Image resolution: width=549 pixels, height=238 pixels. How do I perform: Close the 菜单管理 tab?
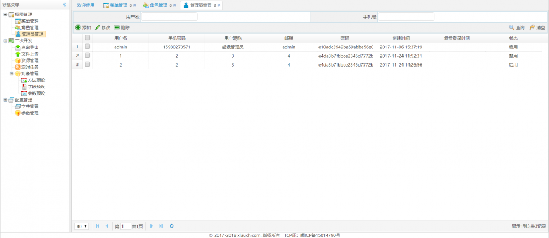click(x=135, y=5)
